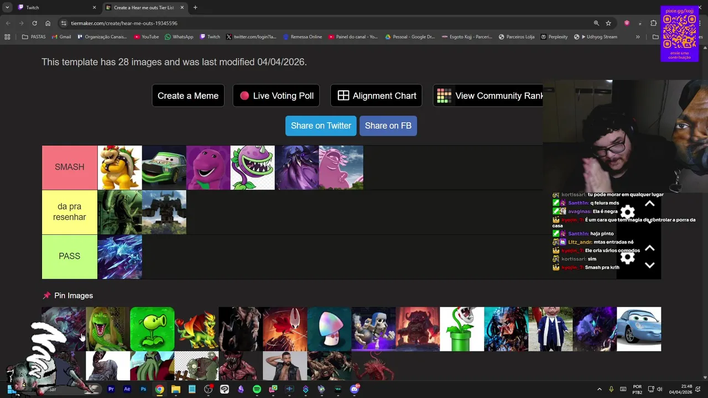
Task: Show hidden system tray icons
Action: 599,389
